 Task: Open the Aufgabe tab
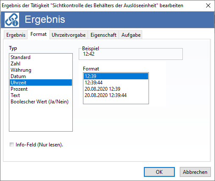click(131, 35)
